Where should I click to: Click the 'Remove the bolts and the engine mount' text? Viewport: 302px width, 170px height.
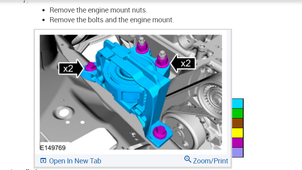112,20
